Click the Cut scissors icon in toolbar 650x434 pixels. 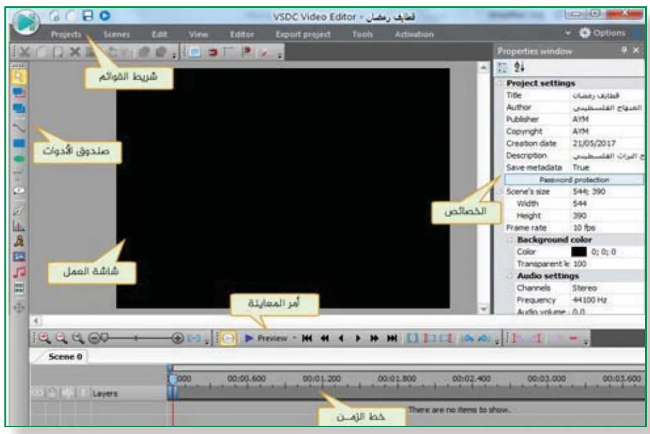pyautogui.click(x=25, y=52)
